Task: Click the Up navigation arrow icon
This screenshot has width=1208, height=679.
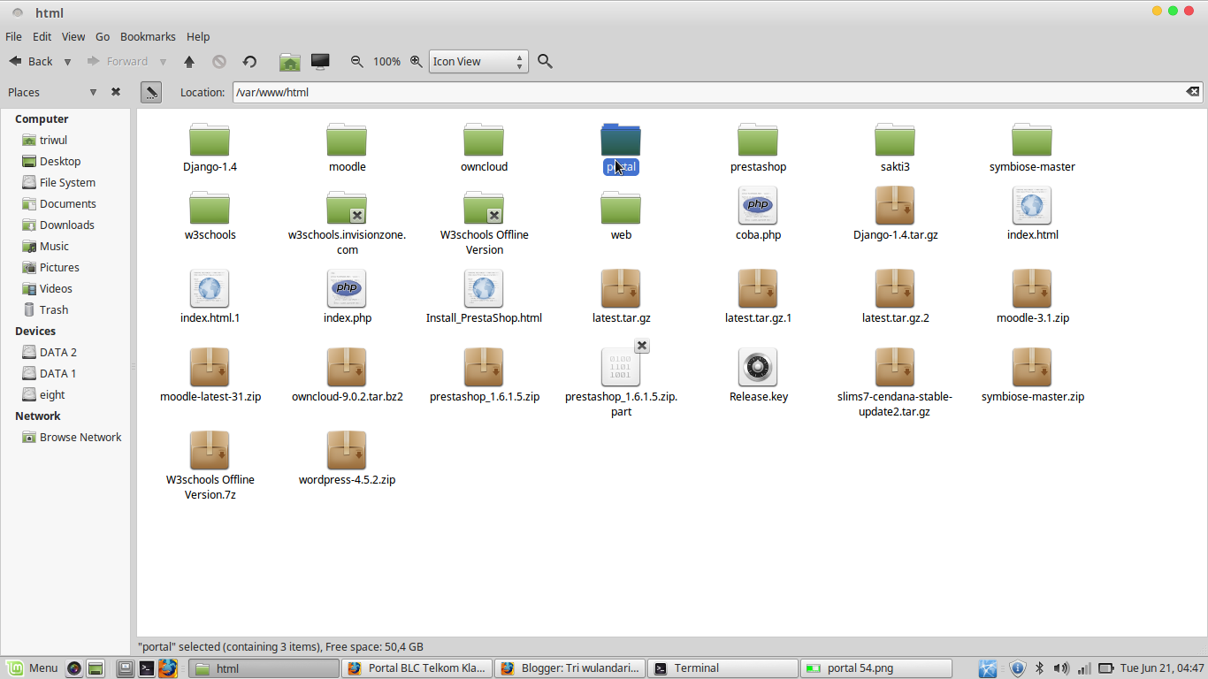Action: pyautogui.click(x=189, y=61)
